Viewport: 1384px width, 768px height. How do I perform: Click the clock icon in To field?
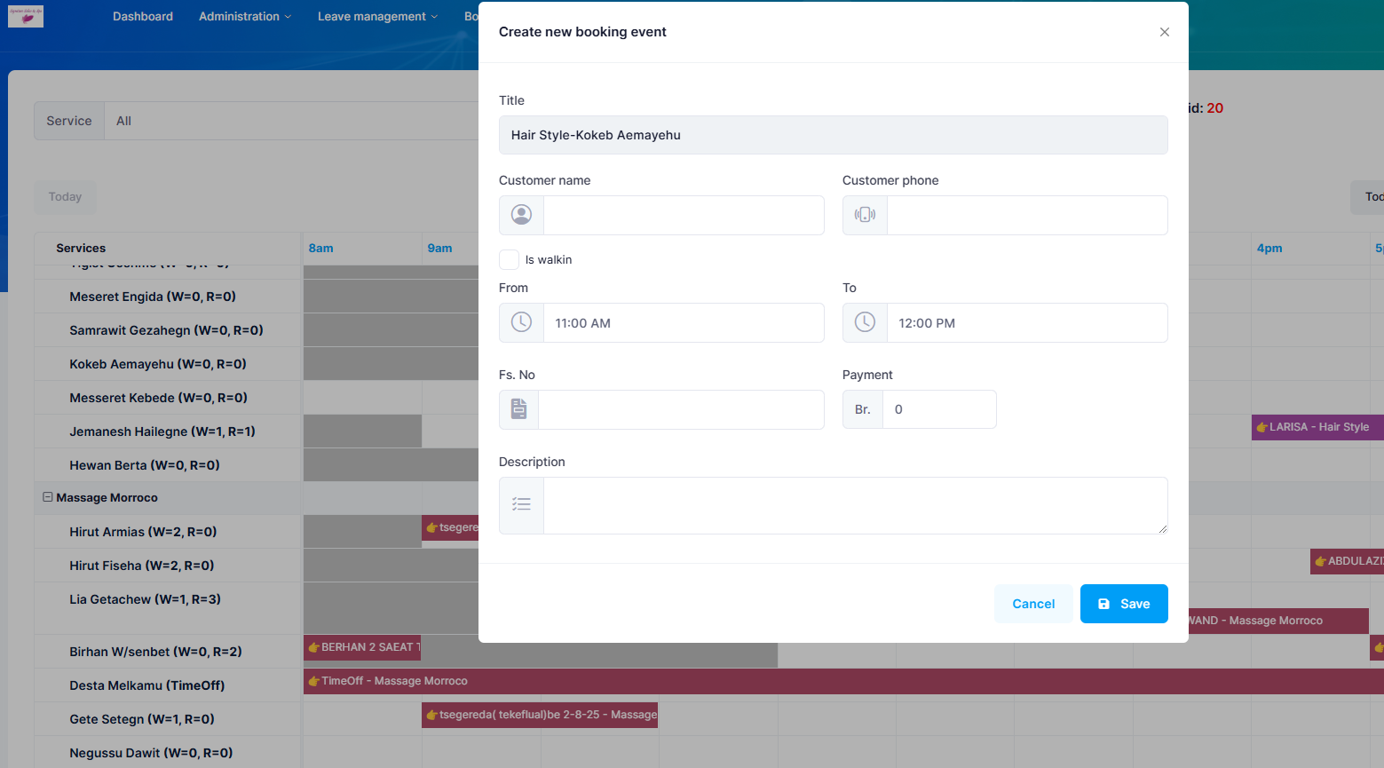865,322
